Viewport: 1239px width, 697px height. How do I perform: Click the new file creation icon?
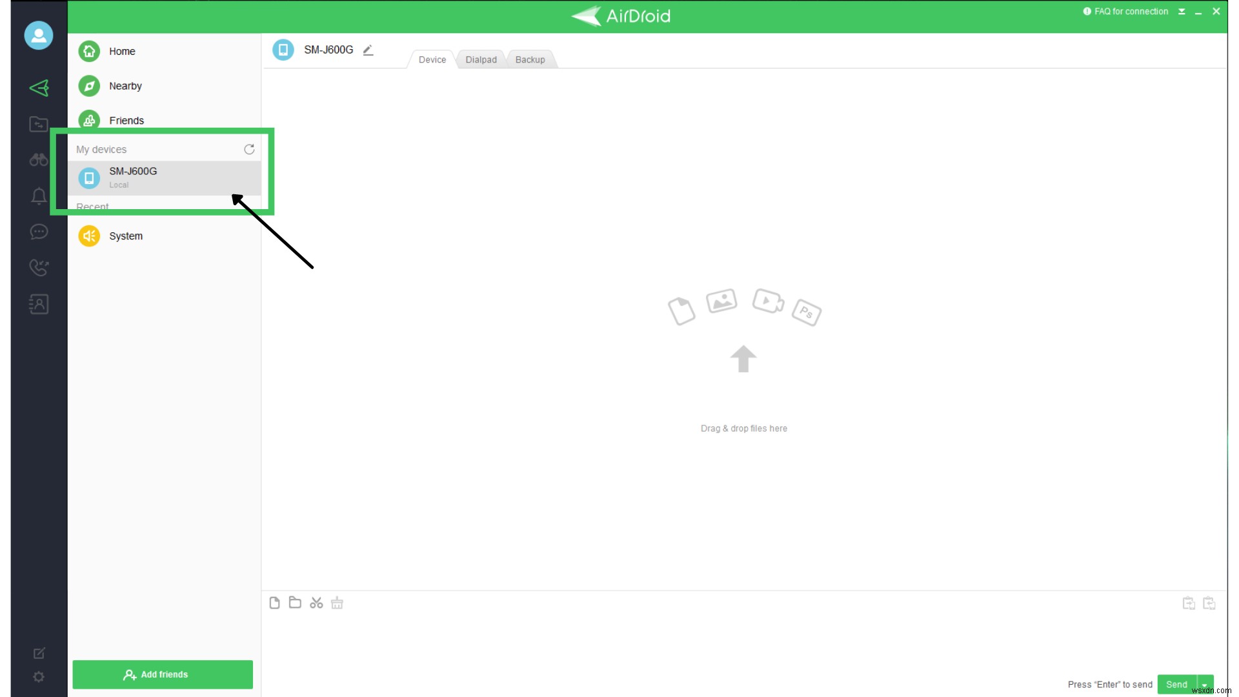click(274, 603)
